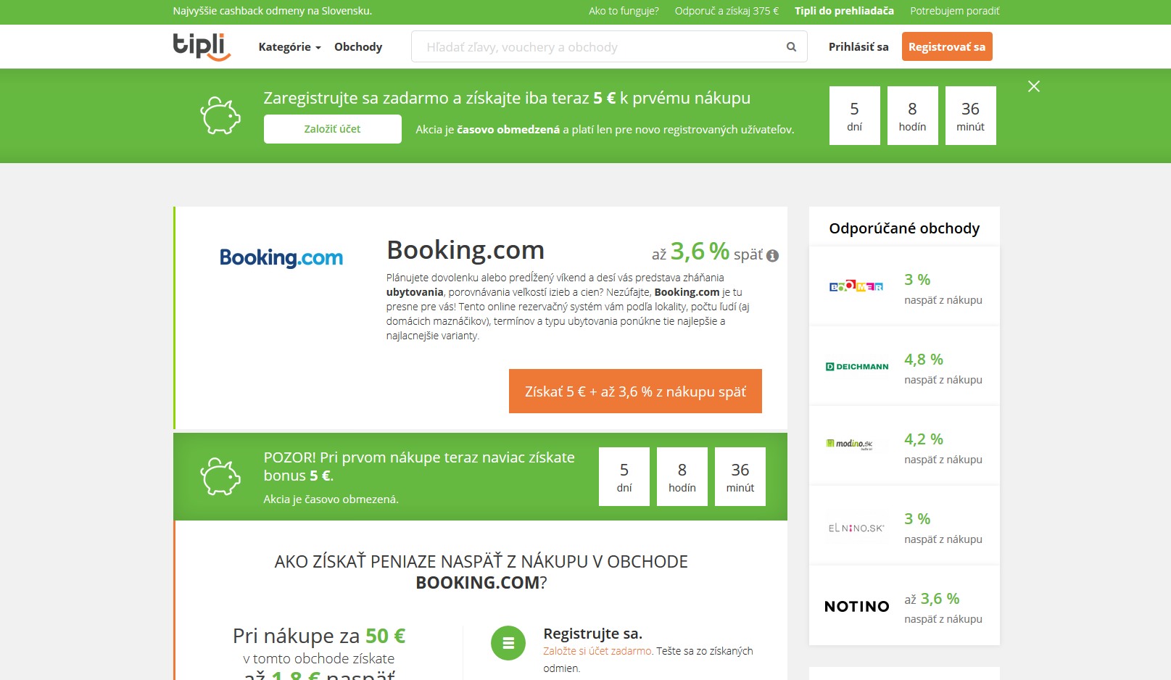
Task: Follow the Založte si účet zadarmo link
Action: coord(597,651)
